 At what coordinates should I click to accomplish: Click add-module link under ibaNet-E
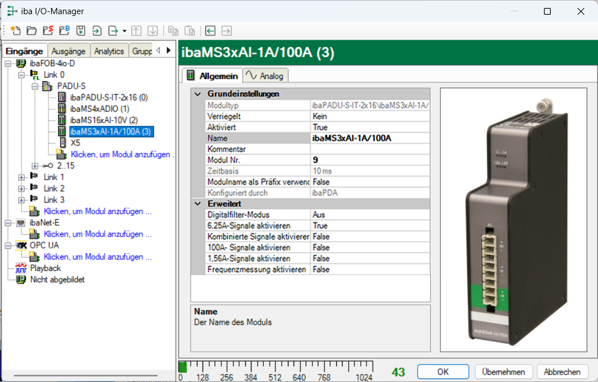[x=97, y=234]
